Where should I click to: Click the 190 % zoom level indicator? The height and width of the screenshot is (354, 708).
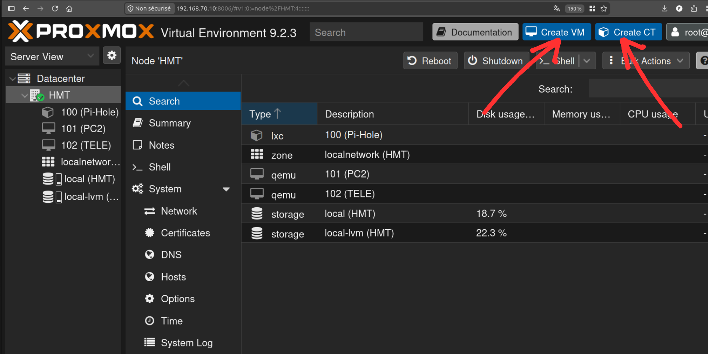(x=575, y=8)
